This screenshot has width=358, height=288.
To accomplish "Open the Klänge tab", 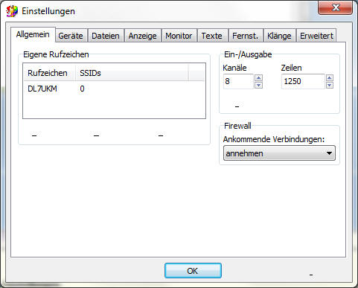I will coord(279,36).
